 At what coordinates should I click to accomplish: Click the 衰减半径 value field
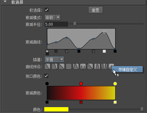[x=56, y=24]
